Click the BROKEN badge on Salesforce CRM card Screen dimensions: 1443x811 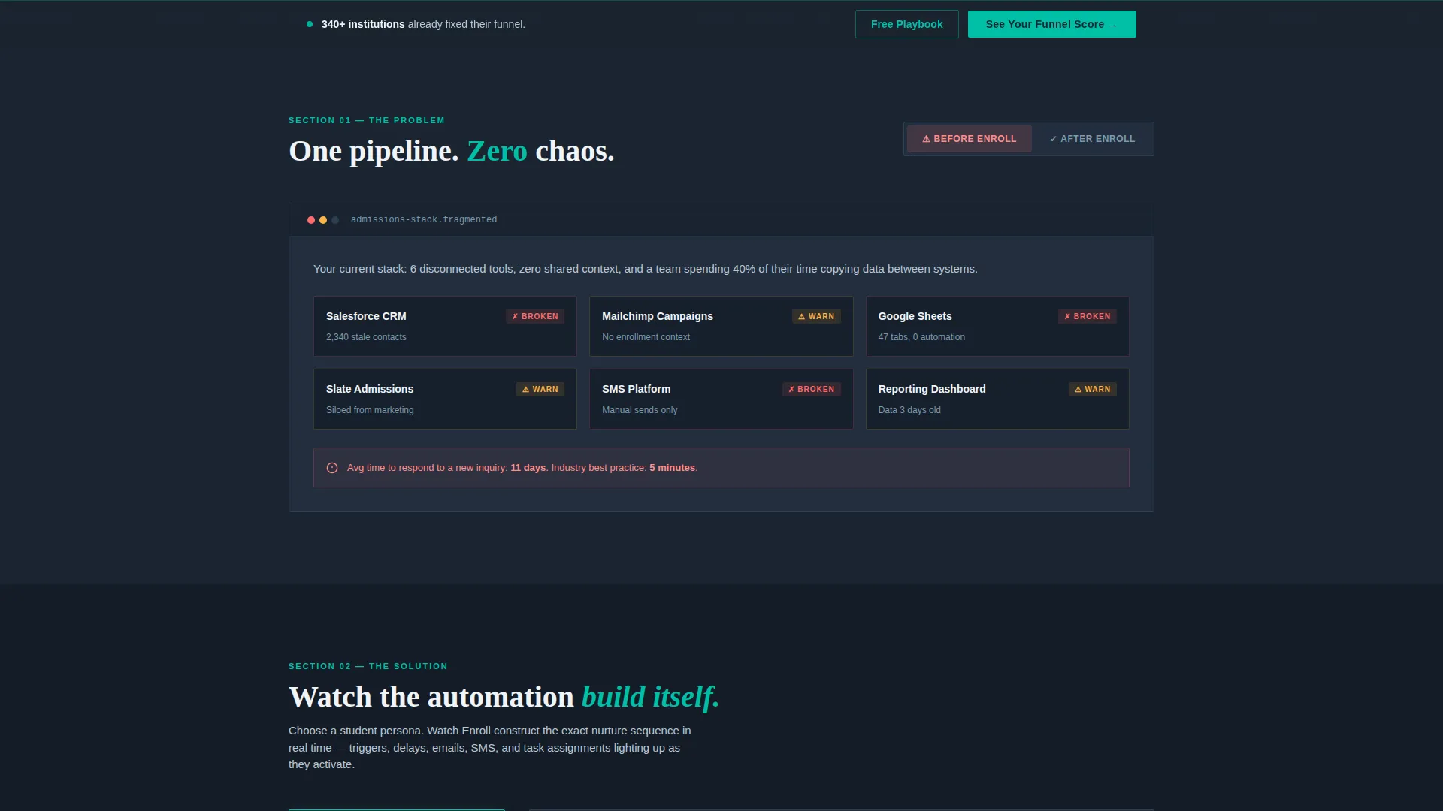coord(535,317)
